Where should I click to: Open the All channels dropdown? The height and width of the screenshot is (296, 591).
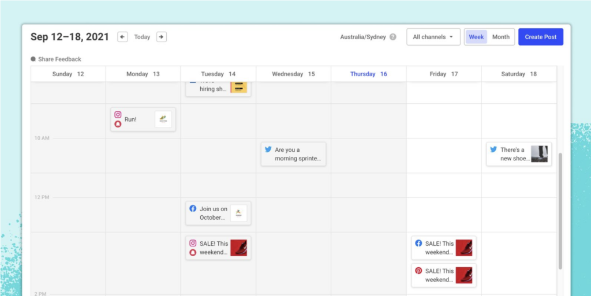pyautogui.click(x=433, y=37)
